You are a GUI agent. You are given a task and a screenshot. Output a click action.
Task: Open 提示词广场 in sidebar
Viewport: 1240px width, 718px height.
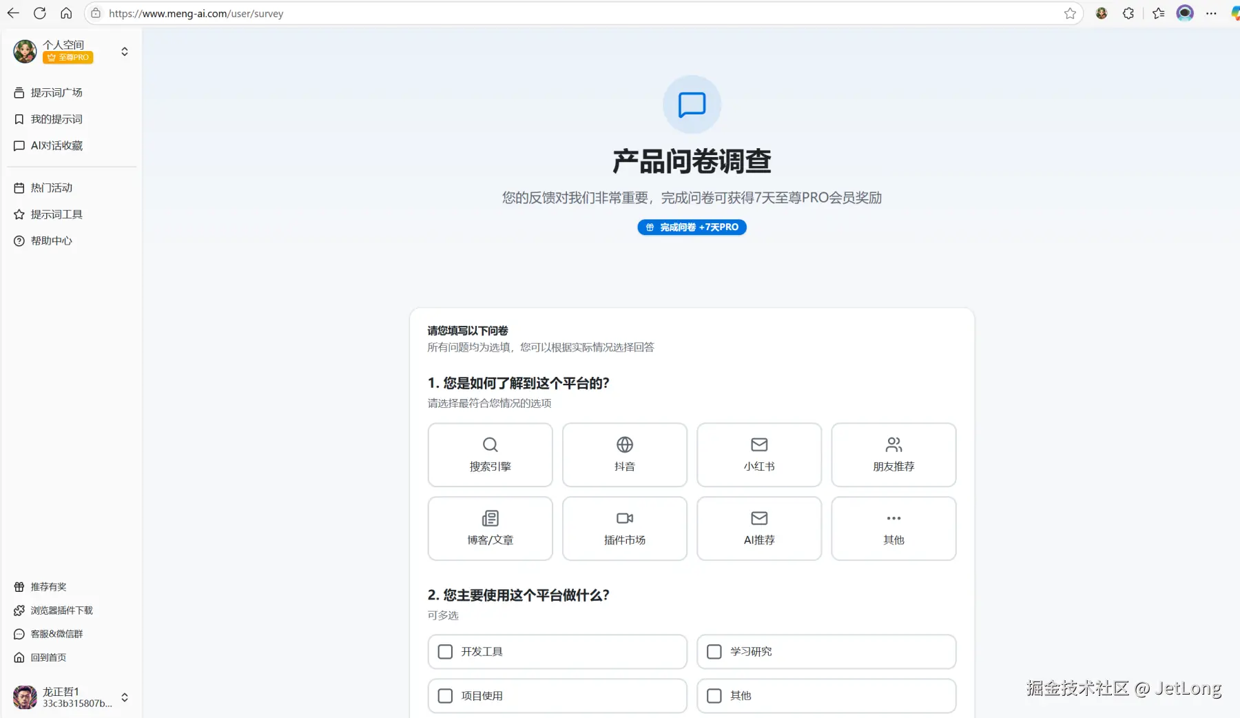(x=56, y=92)
